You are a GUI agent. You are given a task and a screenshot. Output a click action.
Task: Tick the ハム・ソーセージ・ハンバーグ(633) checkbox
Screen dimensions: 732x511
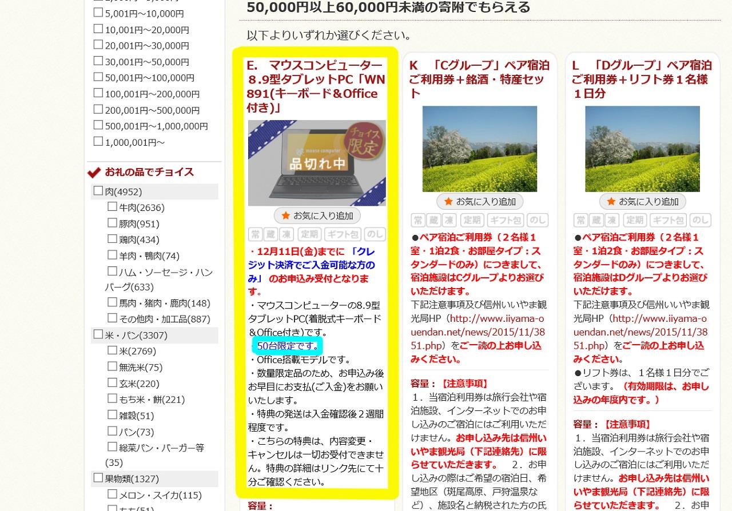point(112,271)
